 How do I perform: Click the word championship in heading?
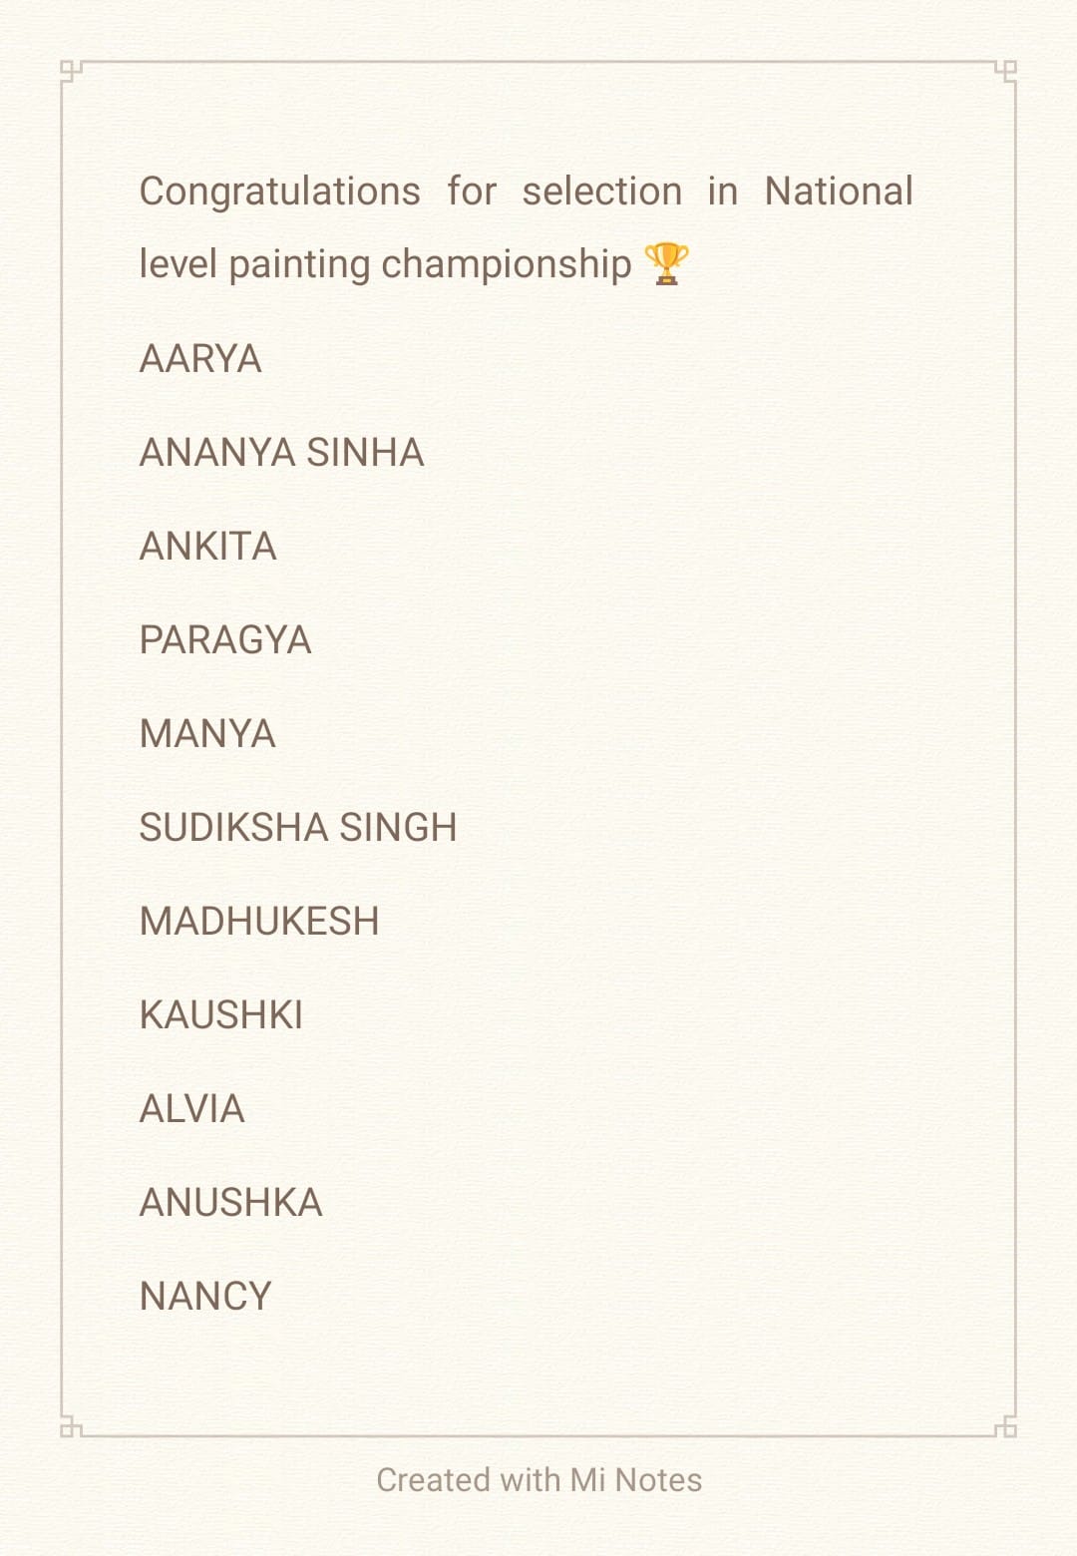pos(507,265)
